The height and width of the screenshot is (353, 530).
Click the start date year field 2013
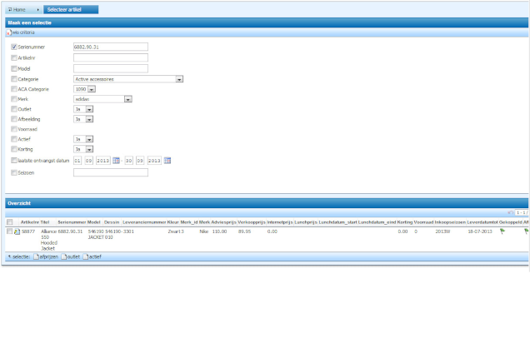click(102, 161)
